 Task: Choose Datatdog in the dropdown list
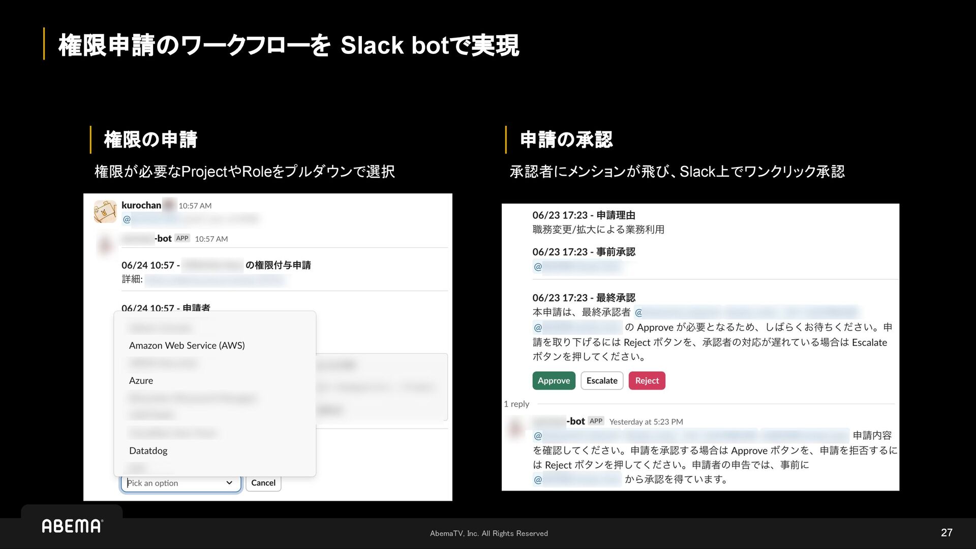148,450
